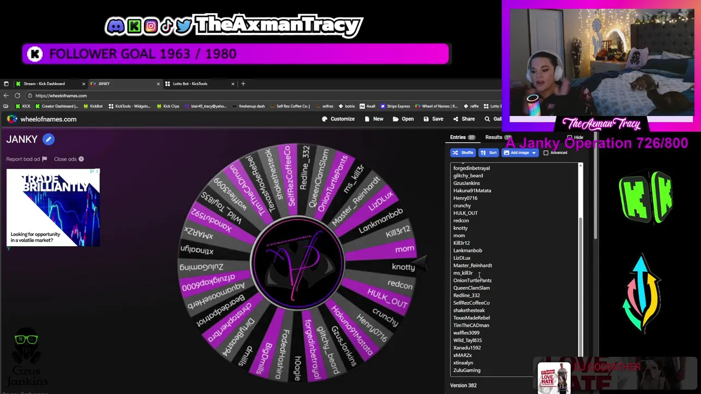
Task: Open the raffle bookmark
Action: (x=472, y=106)
